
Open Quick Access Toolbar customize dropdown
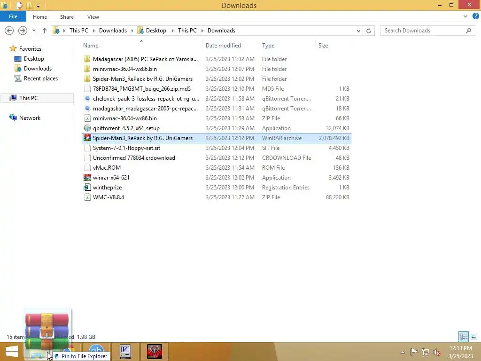tap(38, 6)
